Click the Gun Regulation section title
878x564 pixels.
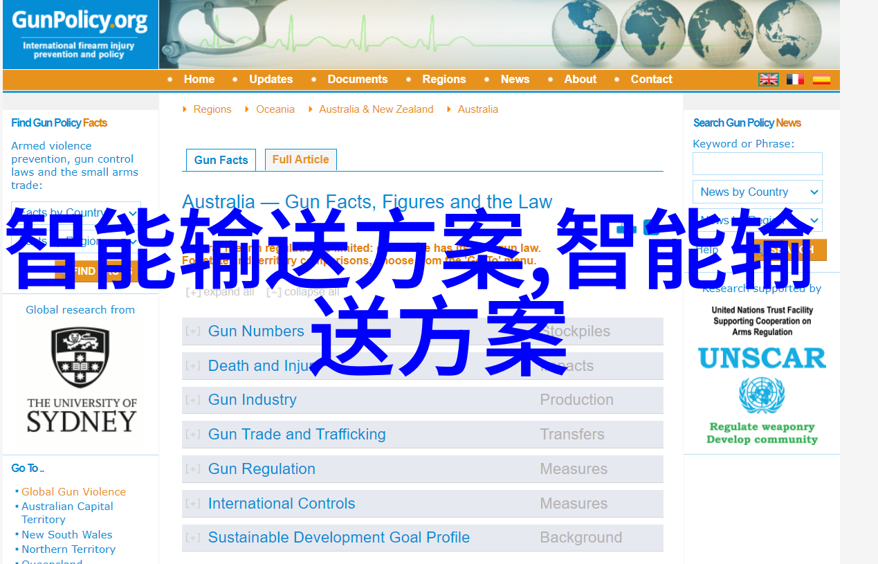click(x=262, y=469)
